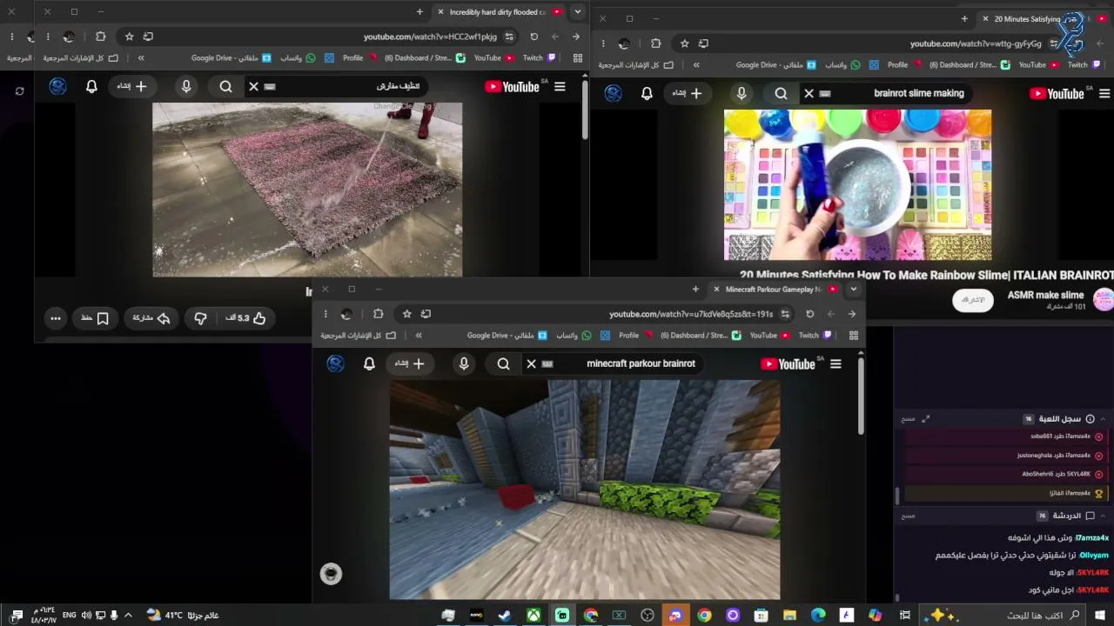The width and height of the screenshot is (1114, 626).
Task: Open Xbox app from the taskbar
Action: pyautogui.click(x=533, y=616)
